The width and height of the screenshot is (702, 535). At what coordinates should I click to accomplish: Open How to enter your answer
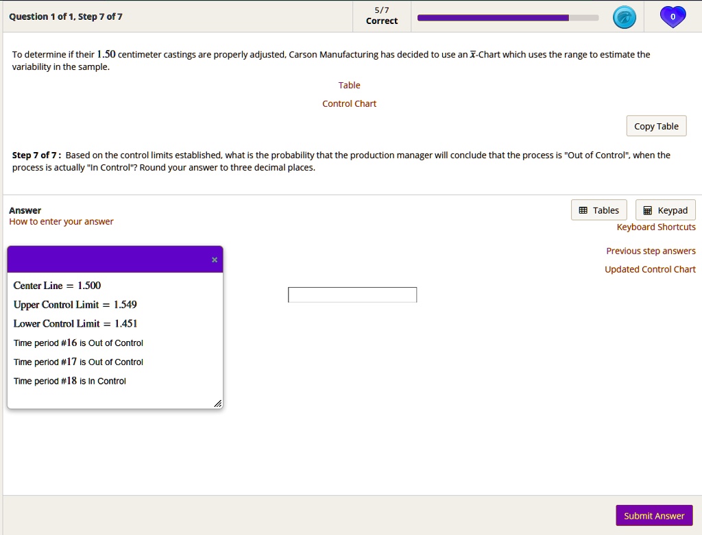tap(61, 222)
